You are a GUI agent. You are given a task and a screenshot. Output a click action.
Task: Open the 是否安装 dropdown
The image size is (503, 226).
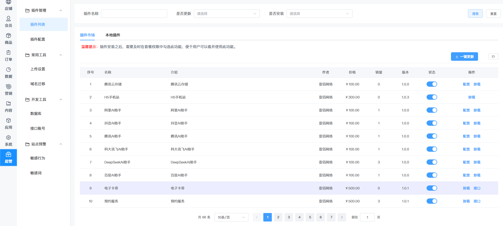[319, 14]
